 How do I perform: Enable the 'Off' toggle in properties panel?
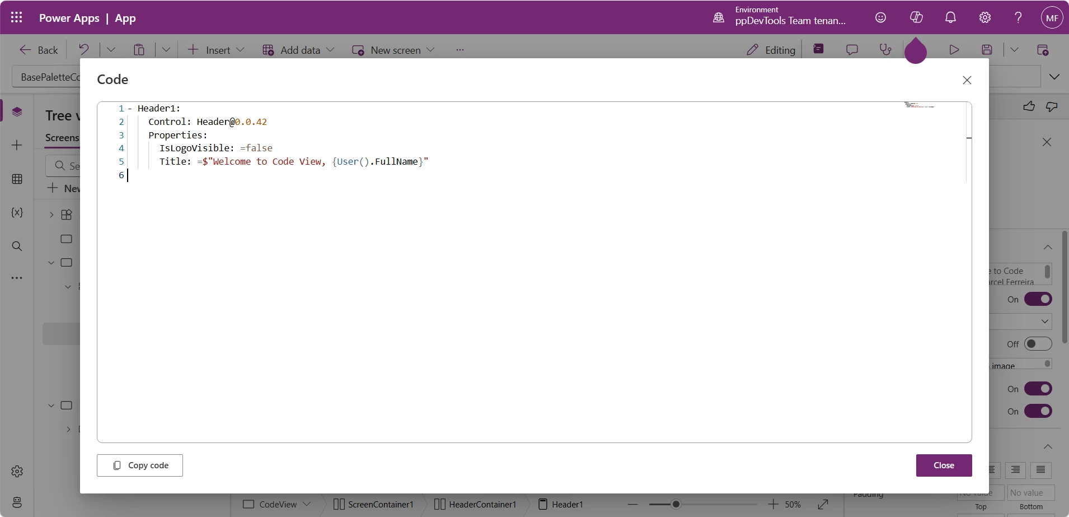1037,344
